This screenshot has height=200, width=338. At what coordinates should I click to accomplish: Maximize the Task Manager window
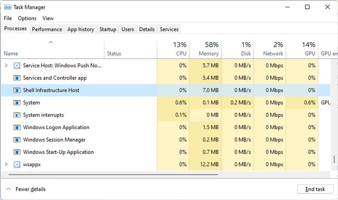(307, 7)
